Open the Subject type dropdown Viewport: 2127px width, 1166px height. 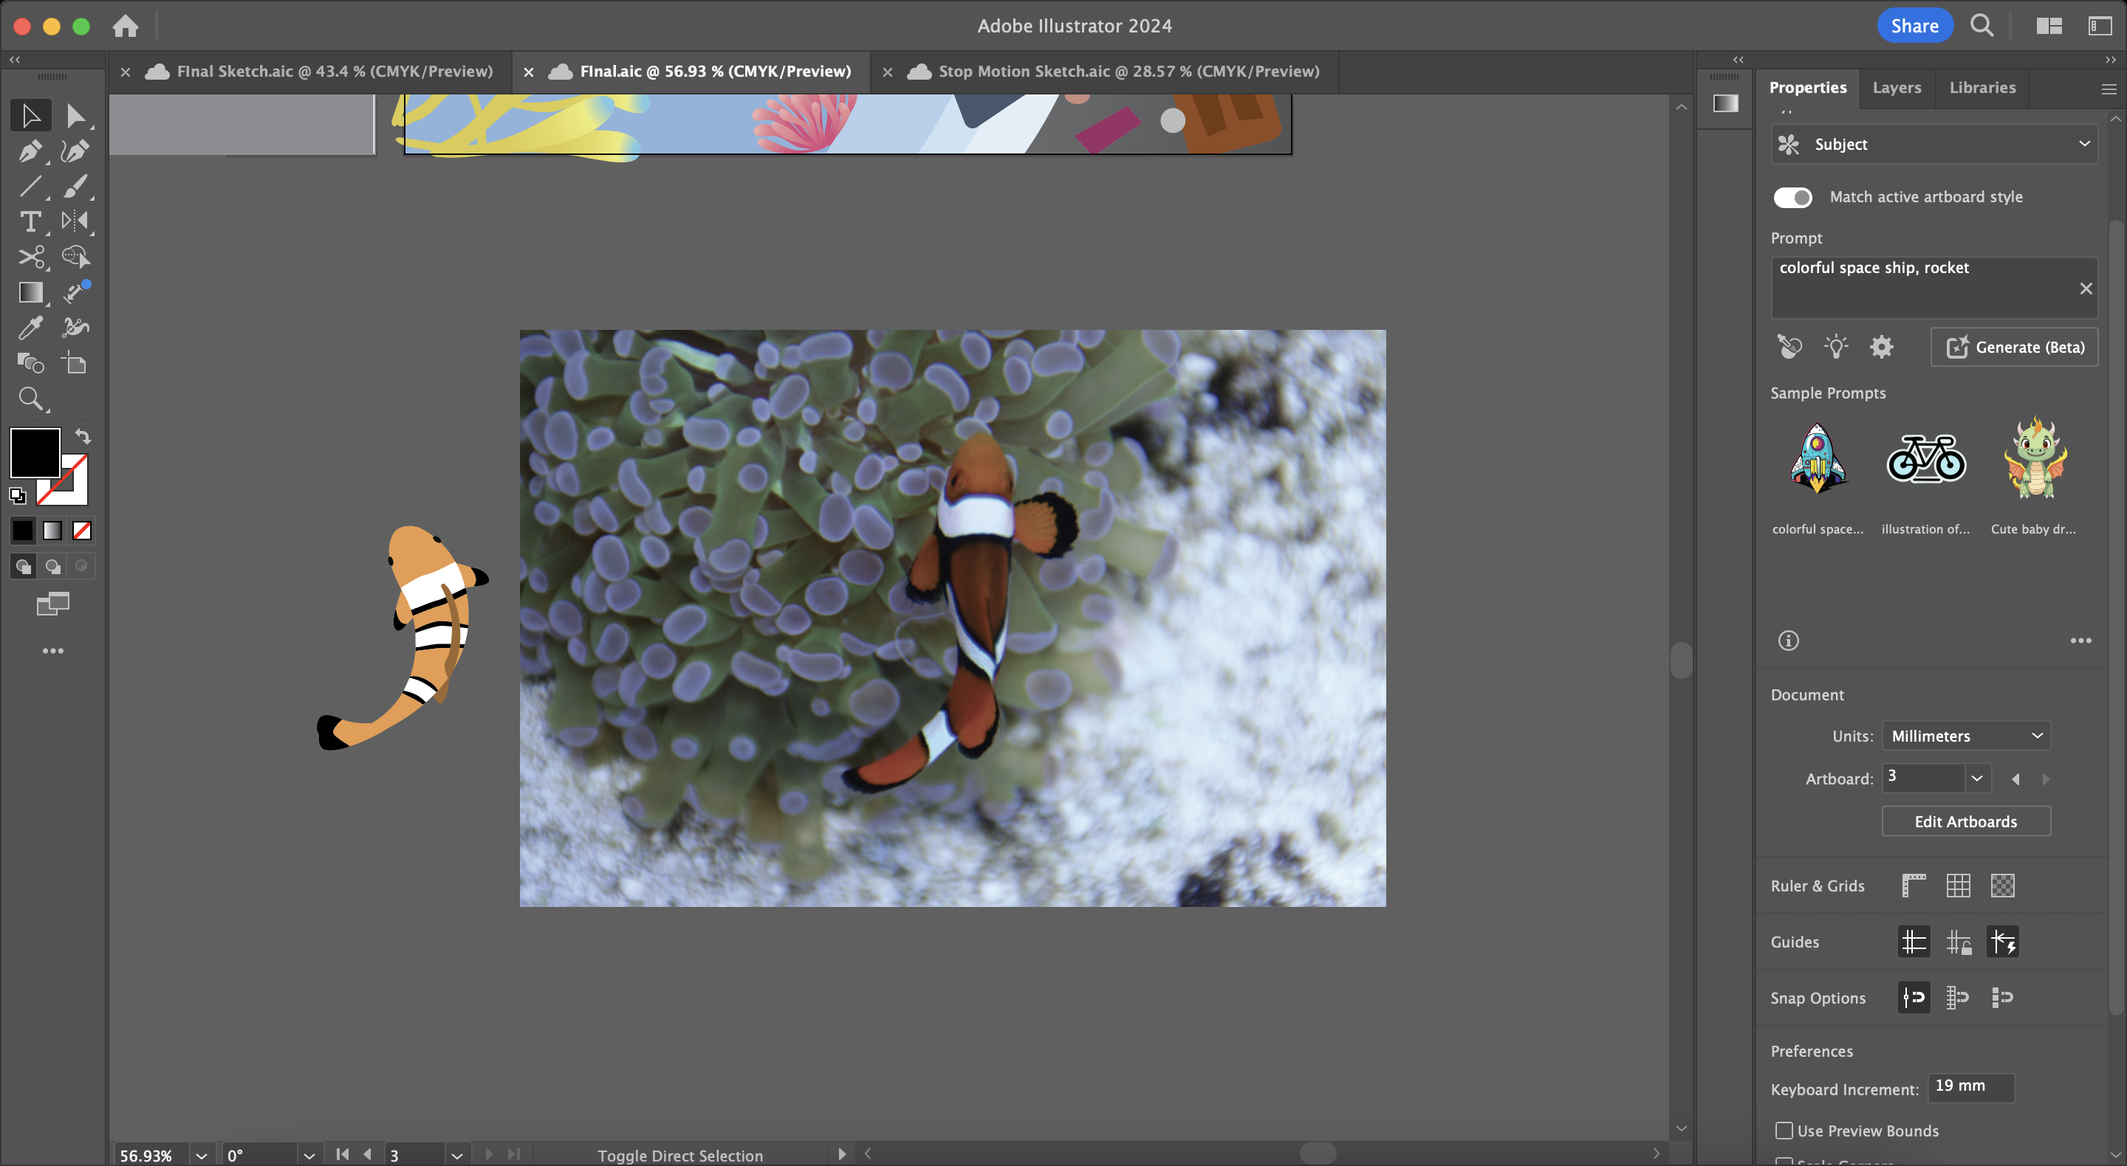[1933, 145]
